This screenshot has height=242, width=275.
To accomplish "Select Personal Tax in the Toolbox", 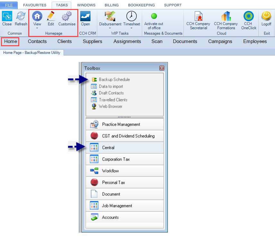I will 125,182.
